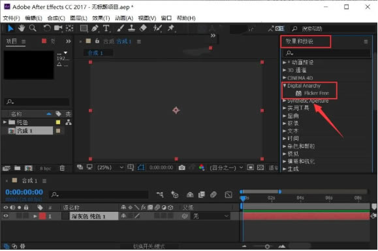The image size is (378, 251).
Task: Delete selected project item with trash icon
Action: coord(62,168)
